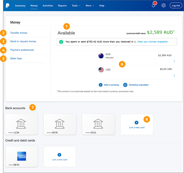Expand the More dropdown menu
The width and height of the screenshot is (184, 173).
pos(90,6)
